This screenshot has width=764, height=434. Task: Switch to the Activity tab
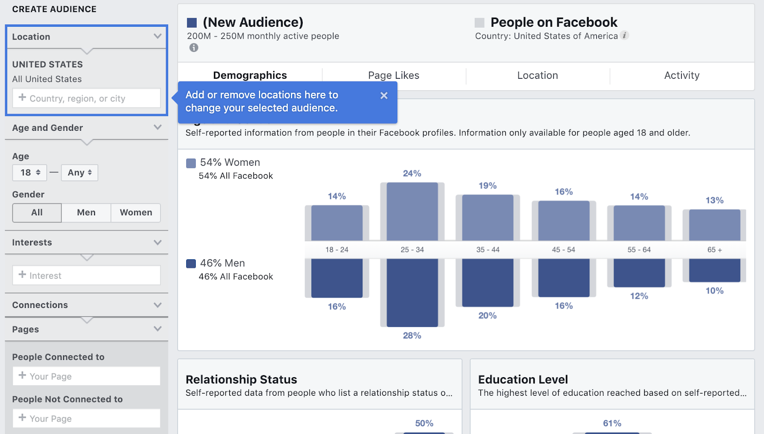pyautogui.click(x=682, y=75)
